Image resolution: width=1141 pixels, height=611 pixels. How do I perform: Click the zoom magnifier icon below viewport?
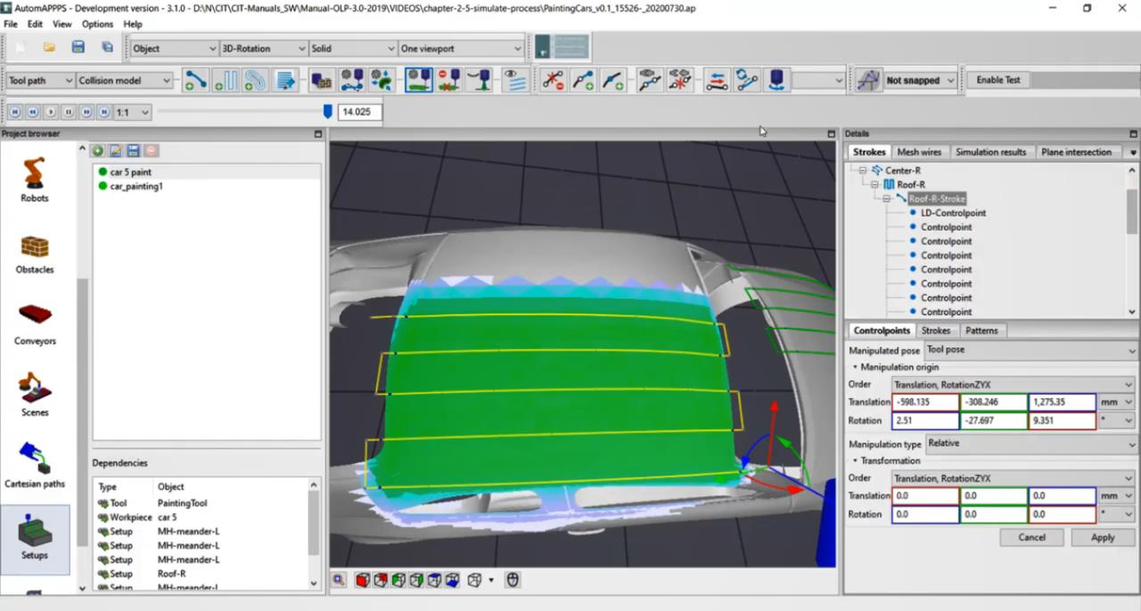[340, 580]
